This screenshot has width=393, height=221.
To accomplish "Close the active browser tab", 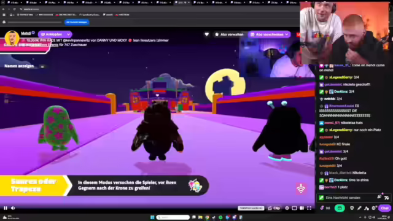I will [189, 2].
